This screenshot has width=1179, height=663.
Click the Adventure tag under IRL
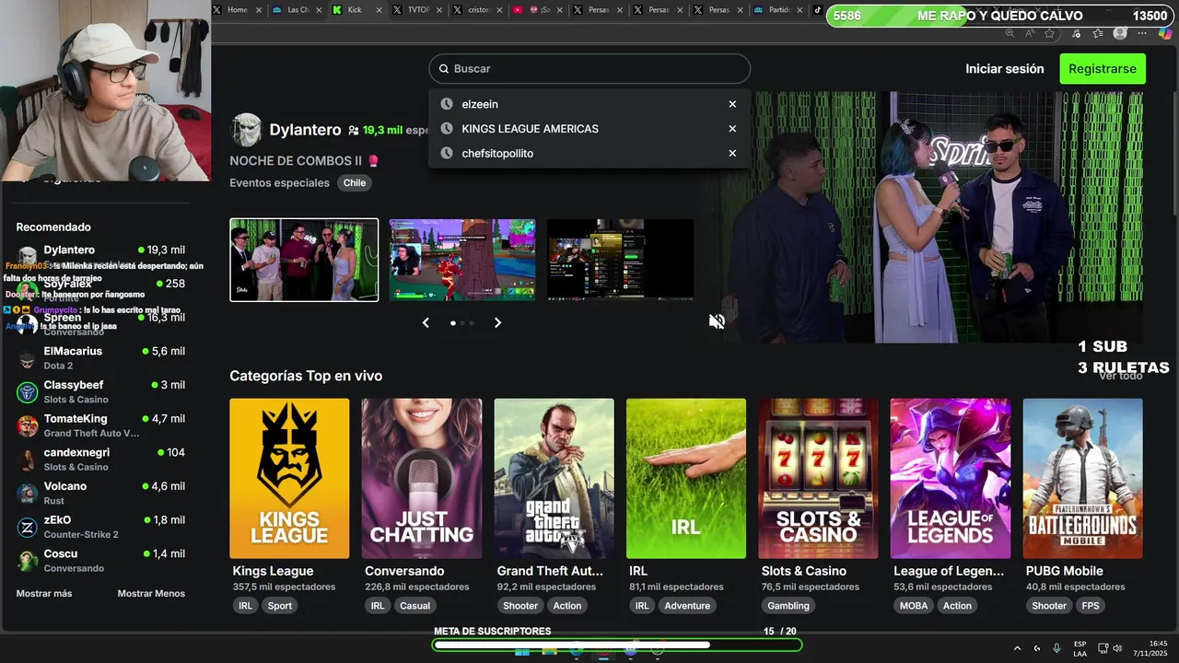tap(687, 606)
